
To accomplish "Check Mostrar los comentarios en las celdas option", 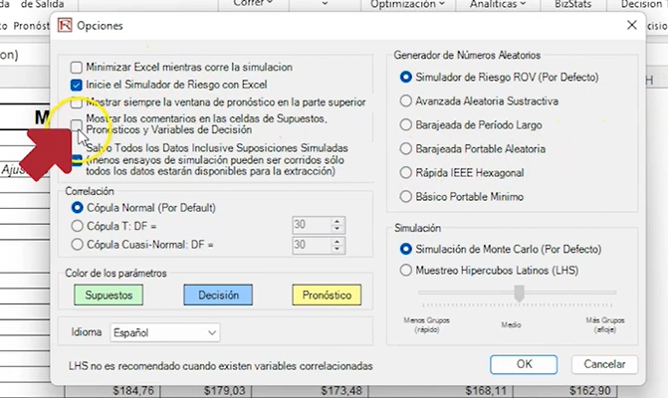I will click(77, 124).
